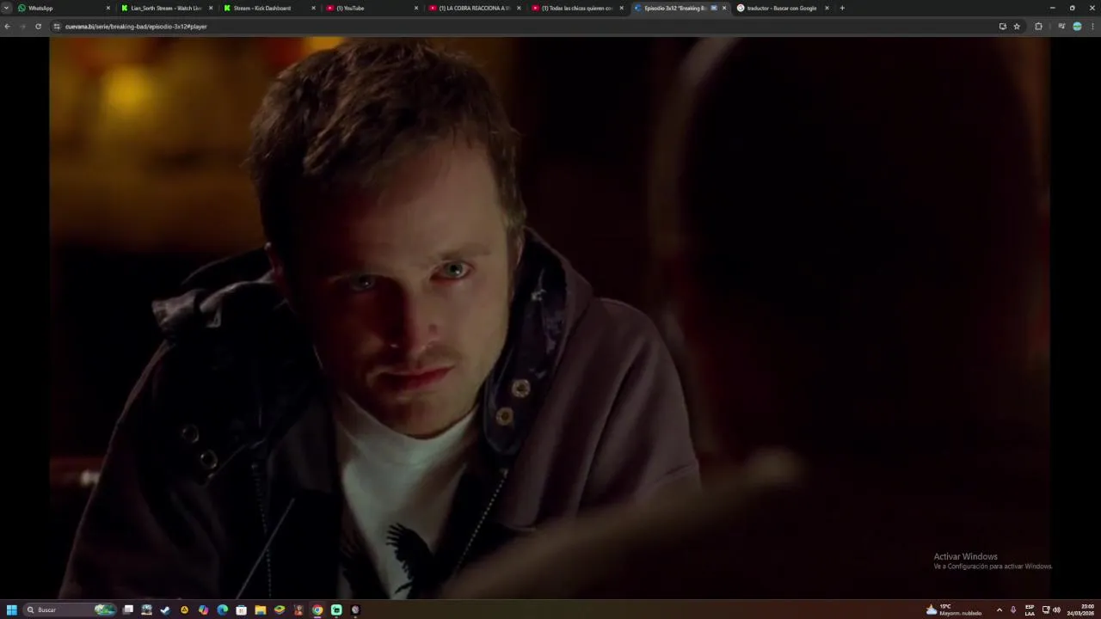Open the browser extensions menu
1101x619 pixels.
(1038, 27)
